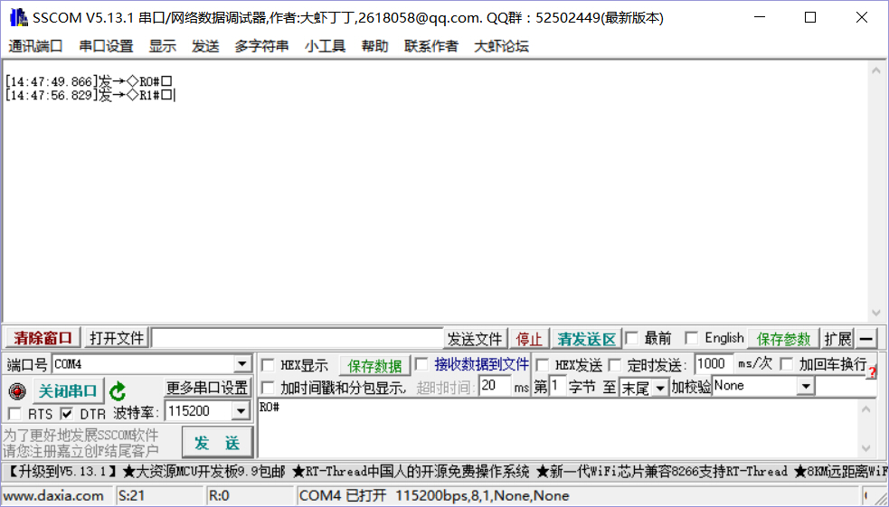This screenshot has width=889, height=507.
Task: Enable 定时发送 checkbox
Action: 615,365
